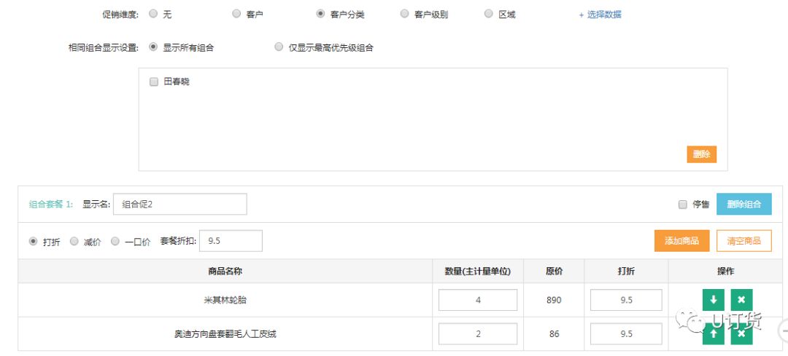Tick the 停售 checkbox

[x=682, y=205]
